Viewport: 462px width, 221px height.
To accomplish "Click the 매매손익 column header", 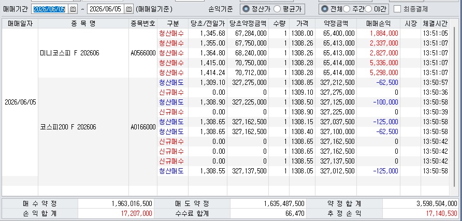I will (x=378, y=23).
